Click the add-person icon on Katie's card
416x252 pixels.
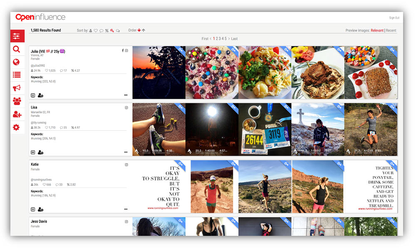(41, 209)
